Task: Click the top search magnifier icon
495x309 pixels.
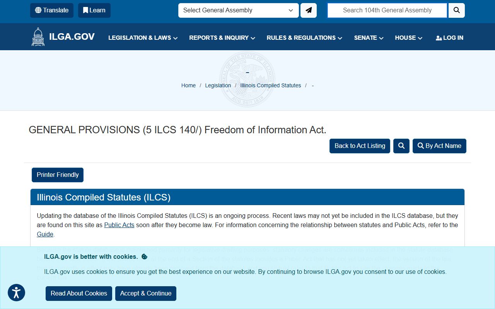Action: (x=457, y=10)
